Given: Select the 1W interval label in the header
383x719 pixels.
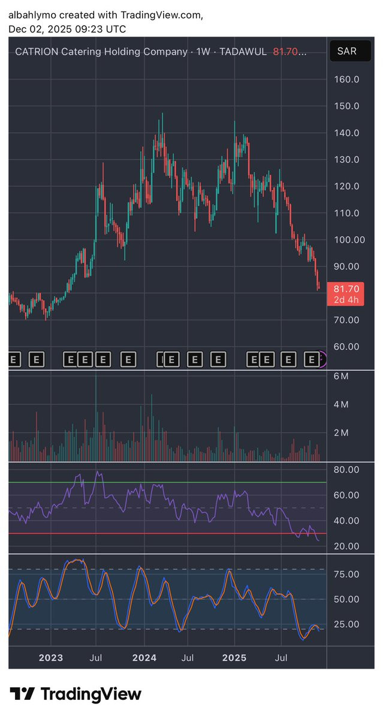Looking at the screenshot, I should 204,52.
